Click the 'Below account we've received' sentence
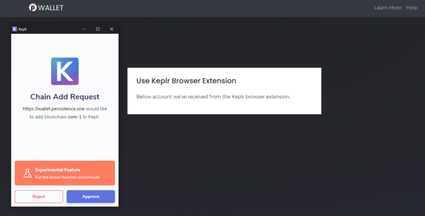The width and height of the screenshot is (425, 216). pos(214,97)
